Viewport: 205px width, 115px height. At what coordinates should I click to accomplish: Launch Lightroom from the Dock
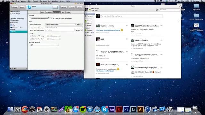133,109
